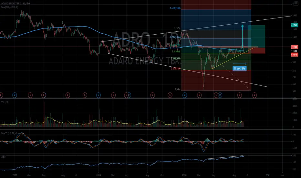Screen dimensions: 301x178
Task: Select the 0(585) Fibonacci level label
Action: click(x=177, y=89)
